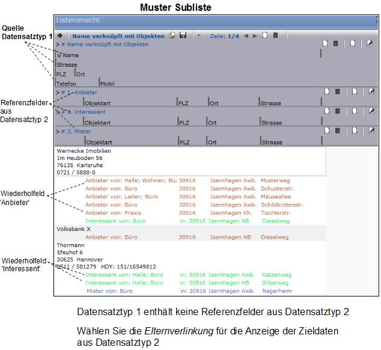Edit the Mieter sublist with pencil icon
381x350 pixels.
[371, 130]
